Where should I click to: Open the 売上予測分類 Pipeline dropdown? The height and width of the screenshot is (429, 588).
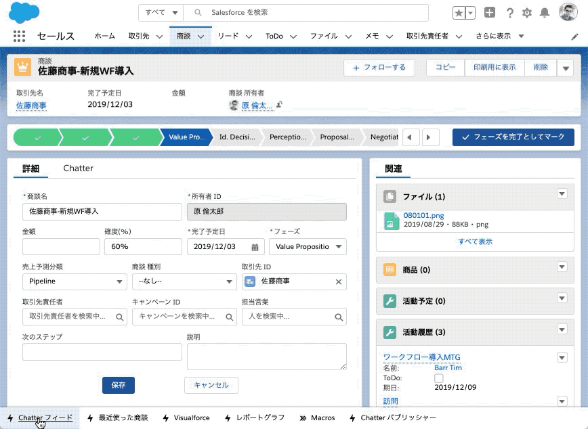tap(75, 281)
